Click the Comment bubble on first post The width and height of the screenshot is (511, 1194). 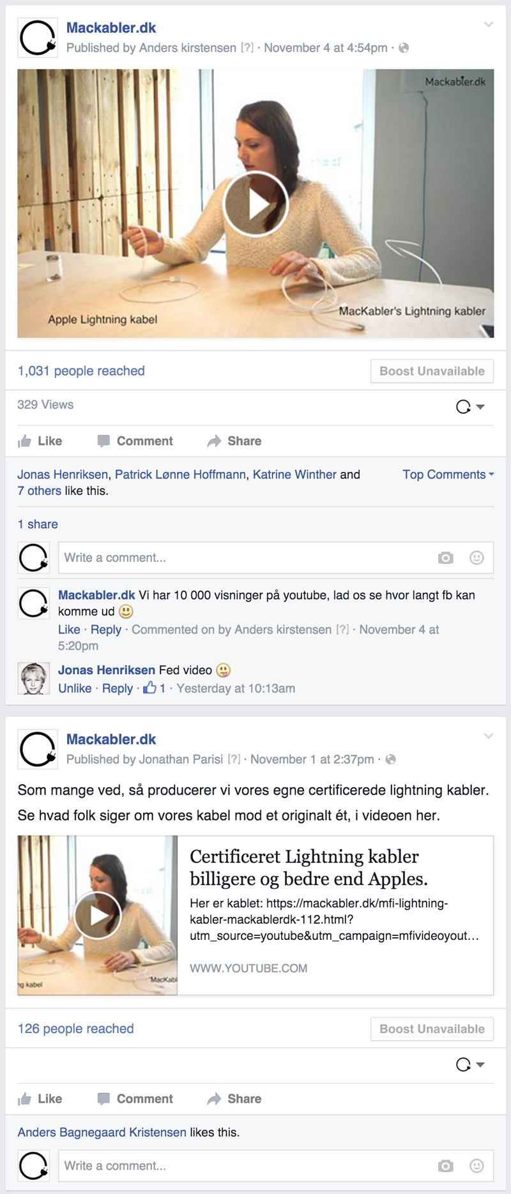[x=103, y=441]
